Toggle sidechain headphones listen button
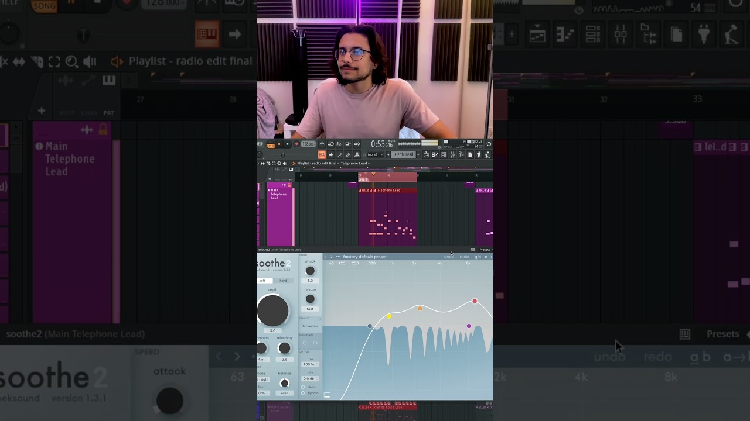Image resolution: width=750 pixels, height=421 pixels. [x=315, y=343]
